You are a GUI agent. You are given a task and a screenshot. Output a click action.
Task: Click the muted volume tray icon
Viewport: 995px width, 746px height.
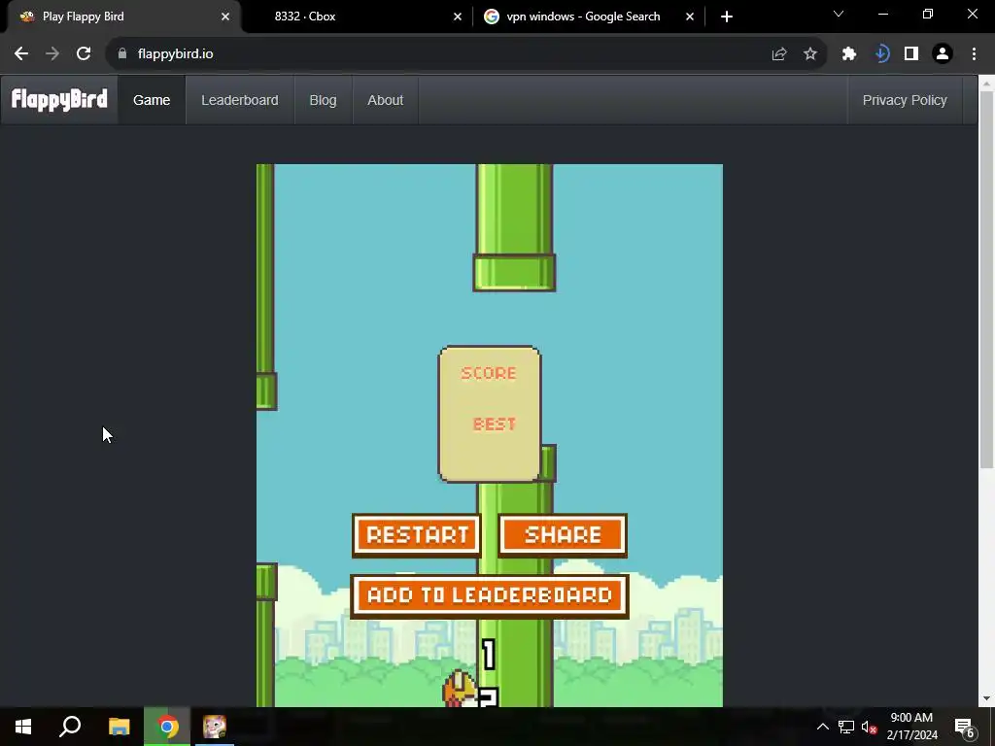coord(869,727)
